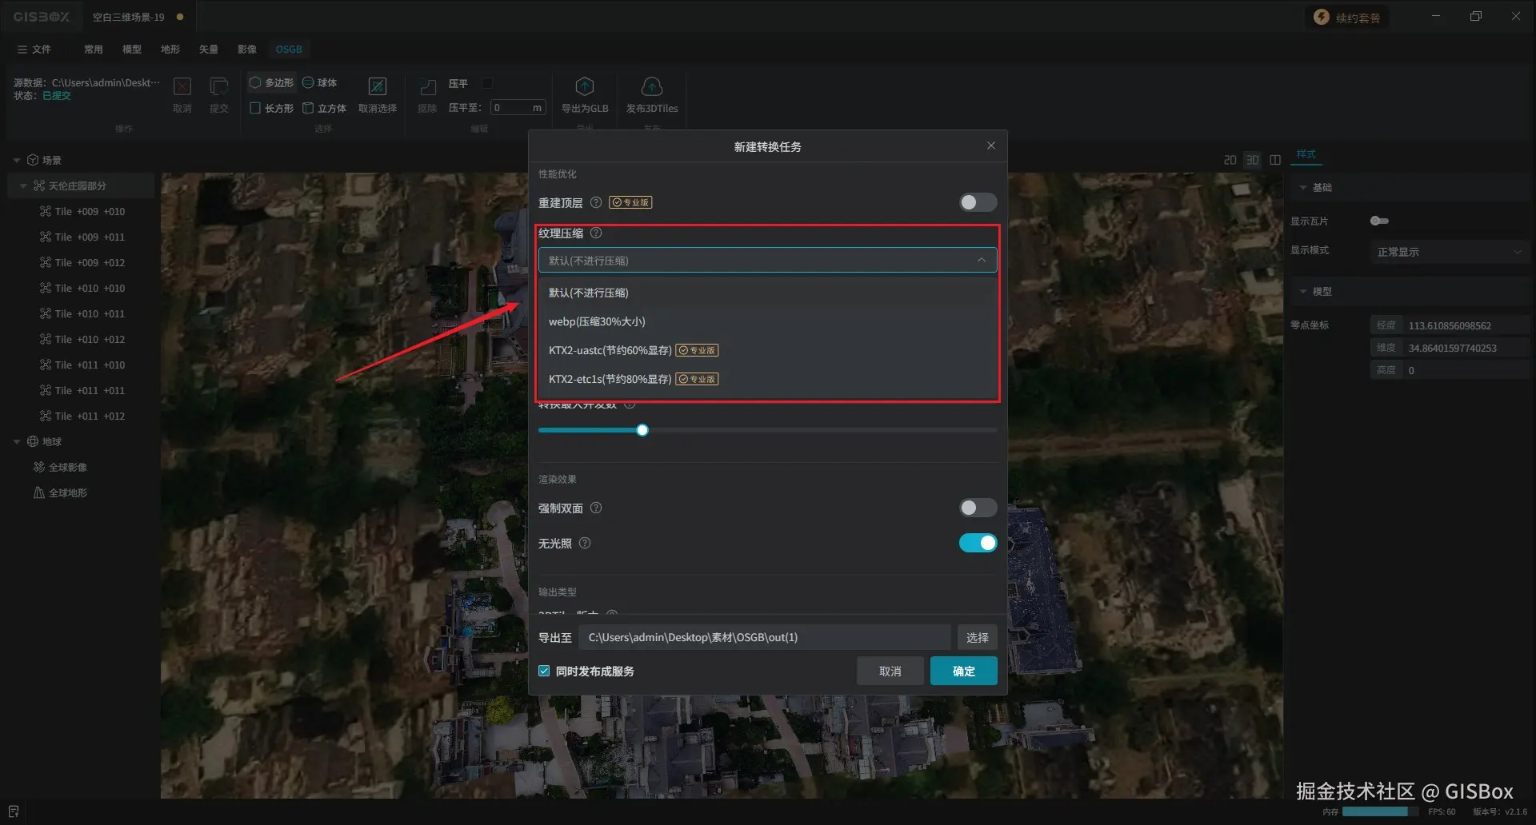Open the 矢量 ribbon tab
This screenshot has width=1536, height=825.
209,49
